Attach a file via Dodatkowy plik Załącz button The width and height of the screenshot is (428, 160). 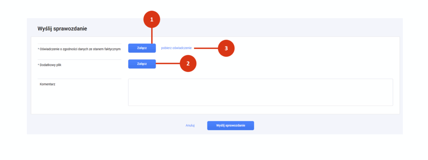coord(142,64)
